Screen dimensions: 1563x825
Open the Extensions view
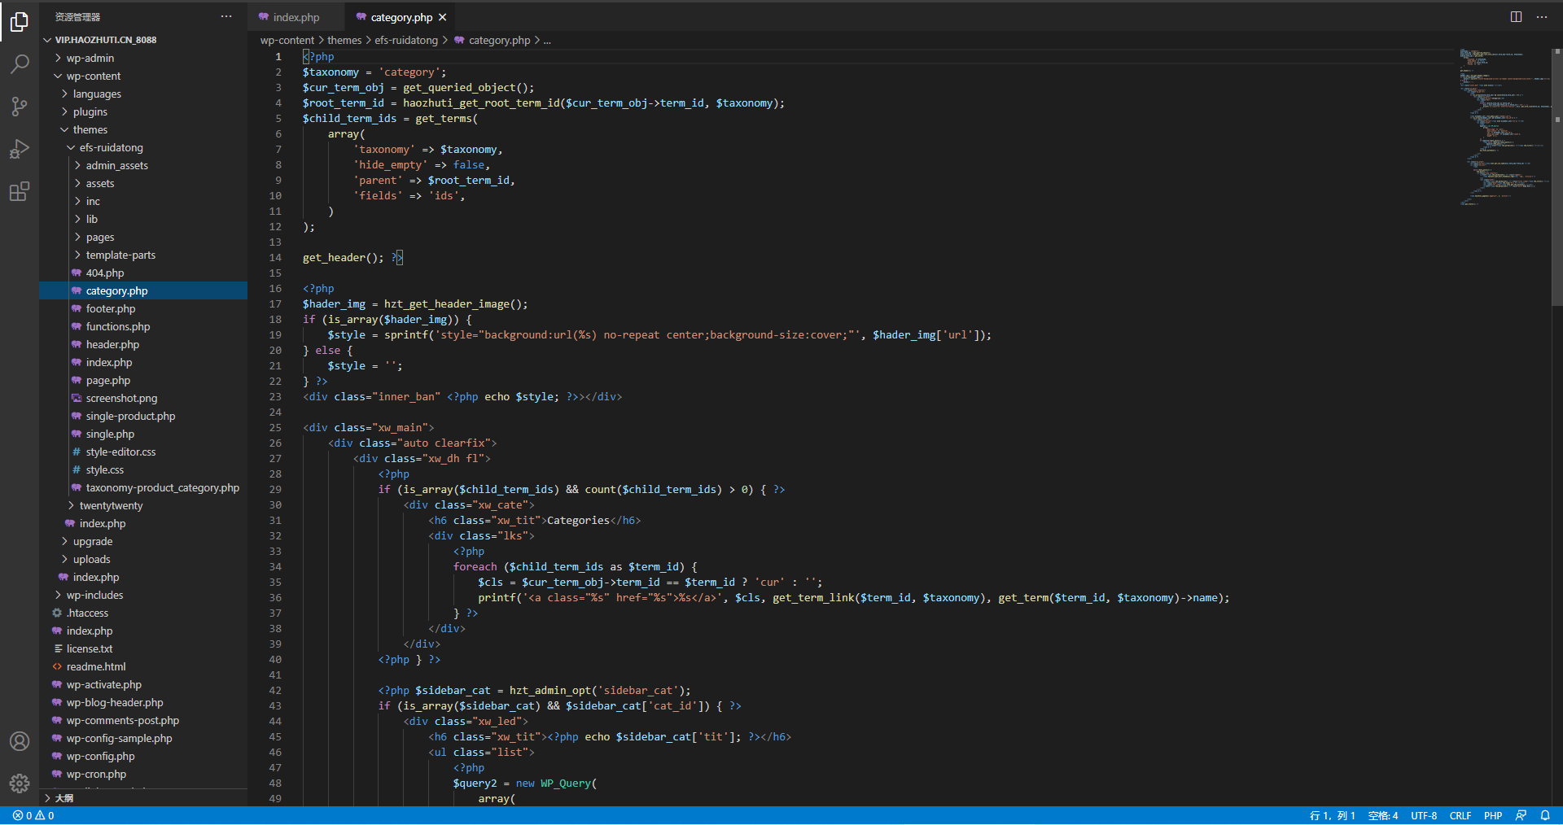tap(20, 192)
